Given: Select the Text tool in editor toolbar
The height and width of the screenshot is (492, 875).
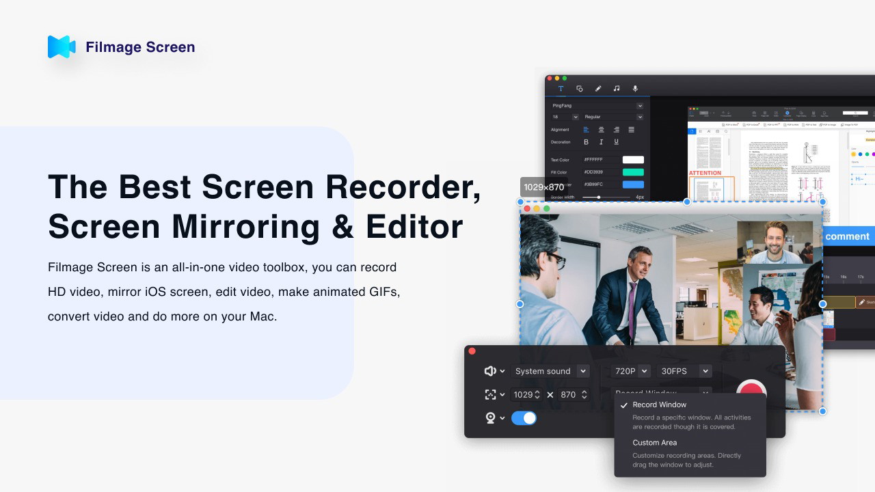Looking at the screenshot, I should (x=561, y=89).
